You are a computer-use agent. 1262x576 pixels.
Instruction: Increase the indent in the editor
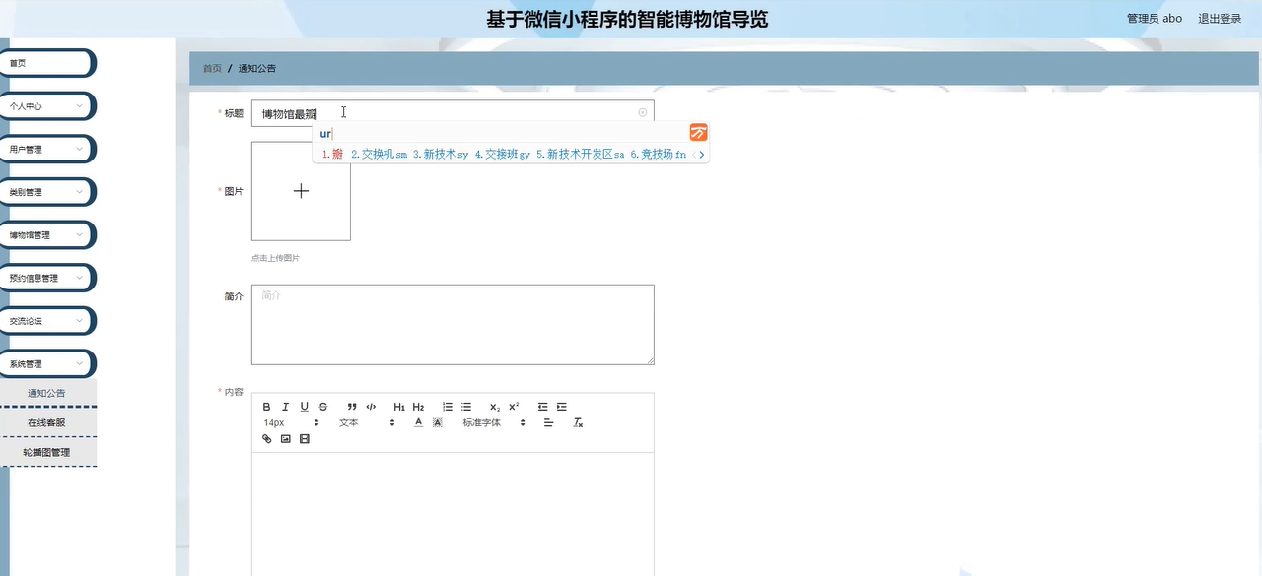click(562, 407)
